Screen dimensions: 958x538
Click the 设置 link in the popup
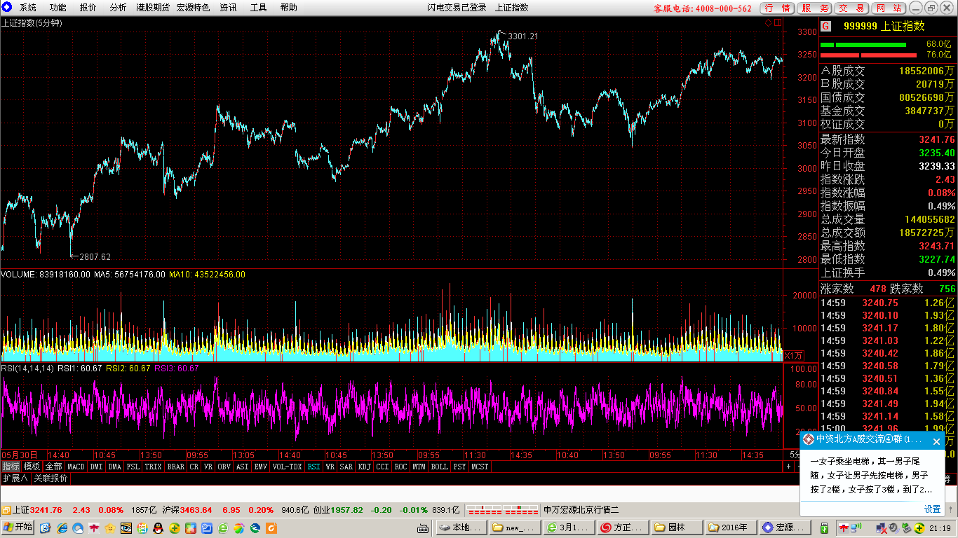(932, 509)
